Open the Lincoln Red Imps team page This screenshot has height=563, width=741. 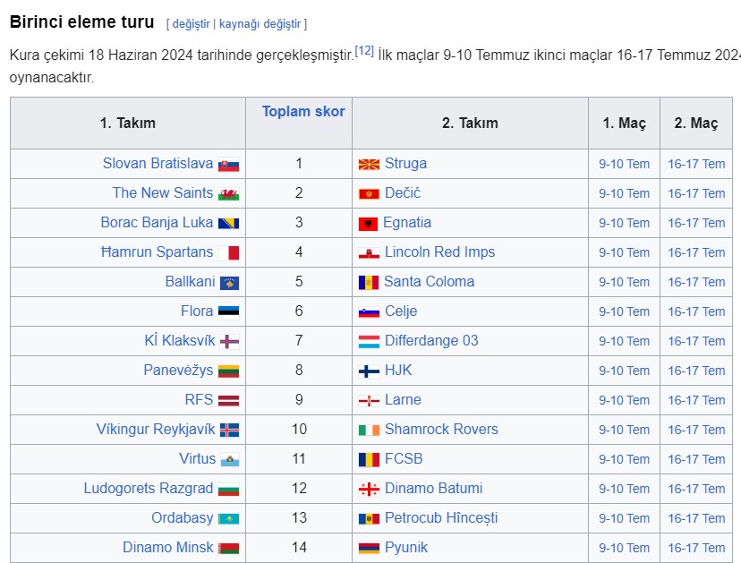pyautogui.click(x=439, y=252)
